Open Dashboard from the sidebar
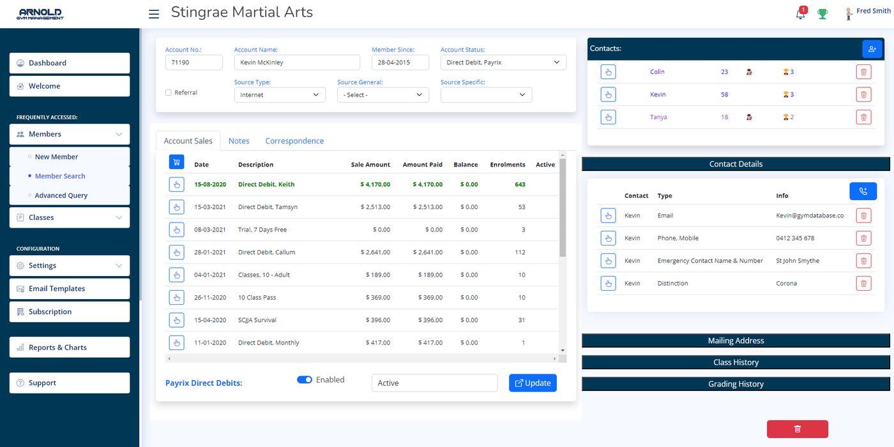Image resolution: width=894 pixels, height=447 pixels. 70,63
